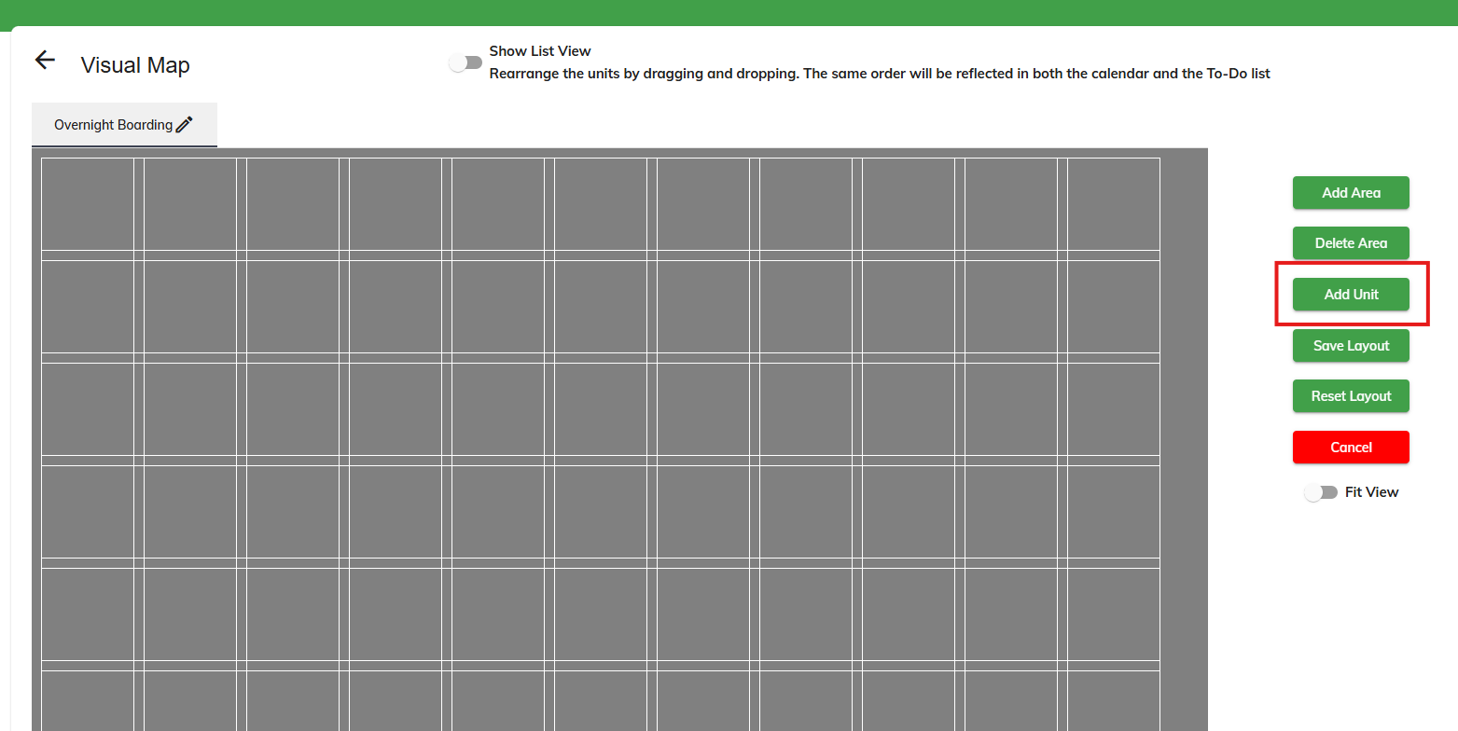The image size is (1458, 731).
Task: Enable the Show List View toggle
Action: point(466,61)
